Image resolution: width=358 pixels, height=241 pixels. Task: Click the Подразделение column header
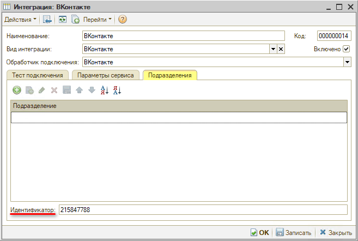tap(179, 106)
